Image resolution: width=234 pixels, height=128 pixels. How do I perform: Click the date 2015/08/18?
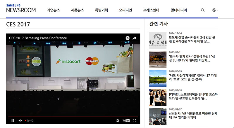tap(175, 90)
